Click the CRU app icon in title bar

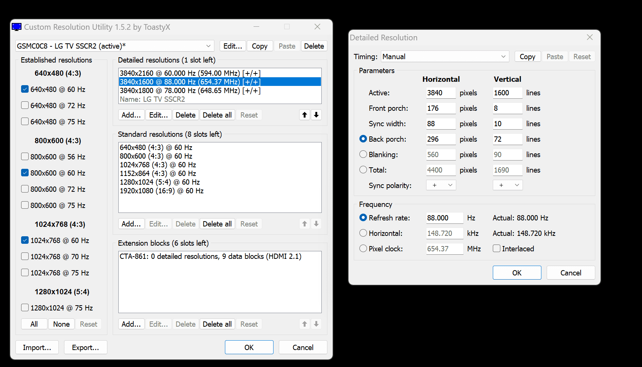(x=17, y=27)
